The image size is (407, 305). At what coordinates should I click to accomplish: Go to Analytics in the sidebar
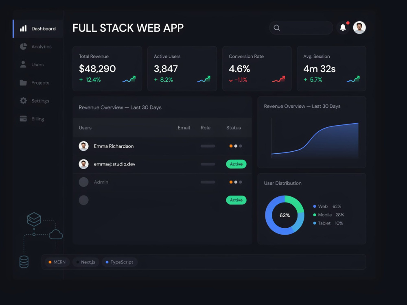pyautogui.click(x=38, y=47)
